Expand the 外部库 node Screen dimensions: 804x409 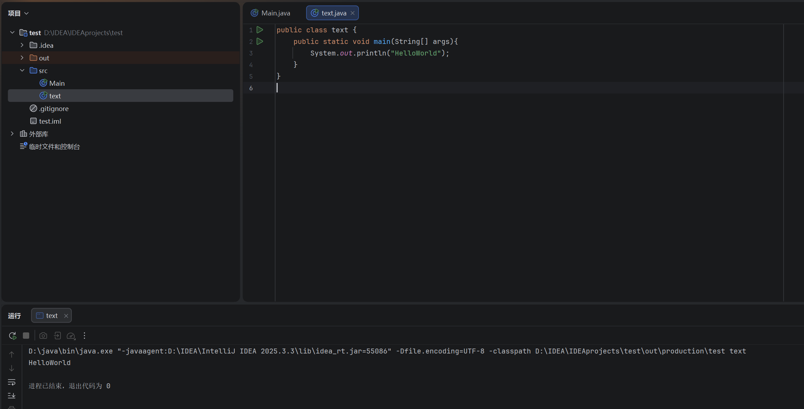12,134
